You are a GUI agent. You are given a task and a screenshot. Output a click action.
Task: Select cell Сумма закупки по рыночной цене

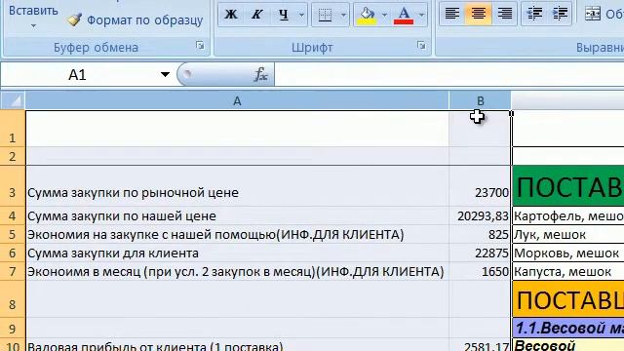pyautogui.click(x=237, y=186)
